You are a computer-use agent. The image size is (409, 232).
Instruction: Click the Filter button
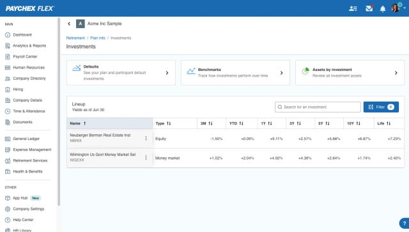click(381, 107)
